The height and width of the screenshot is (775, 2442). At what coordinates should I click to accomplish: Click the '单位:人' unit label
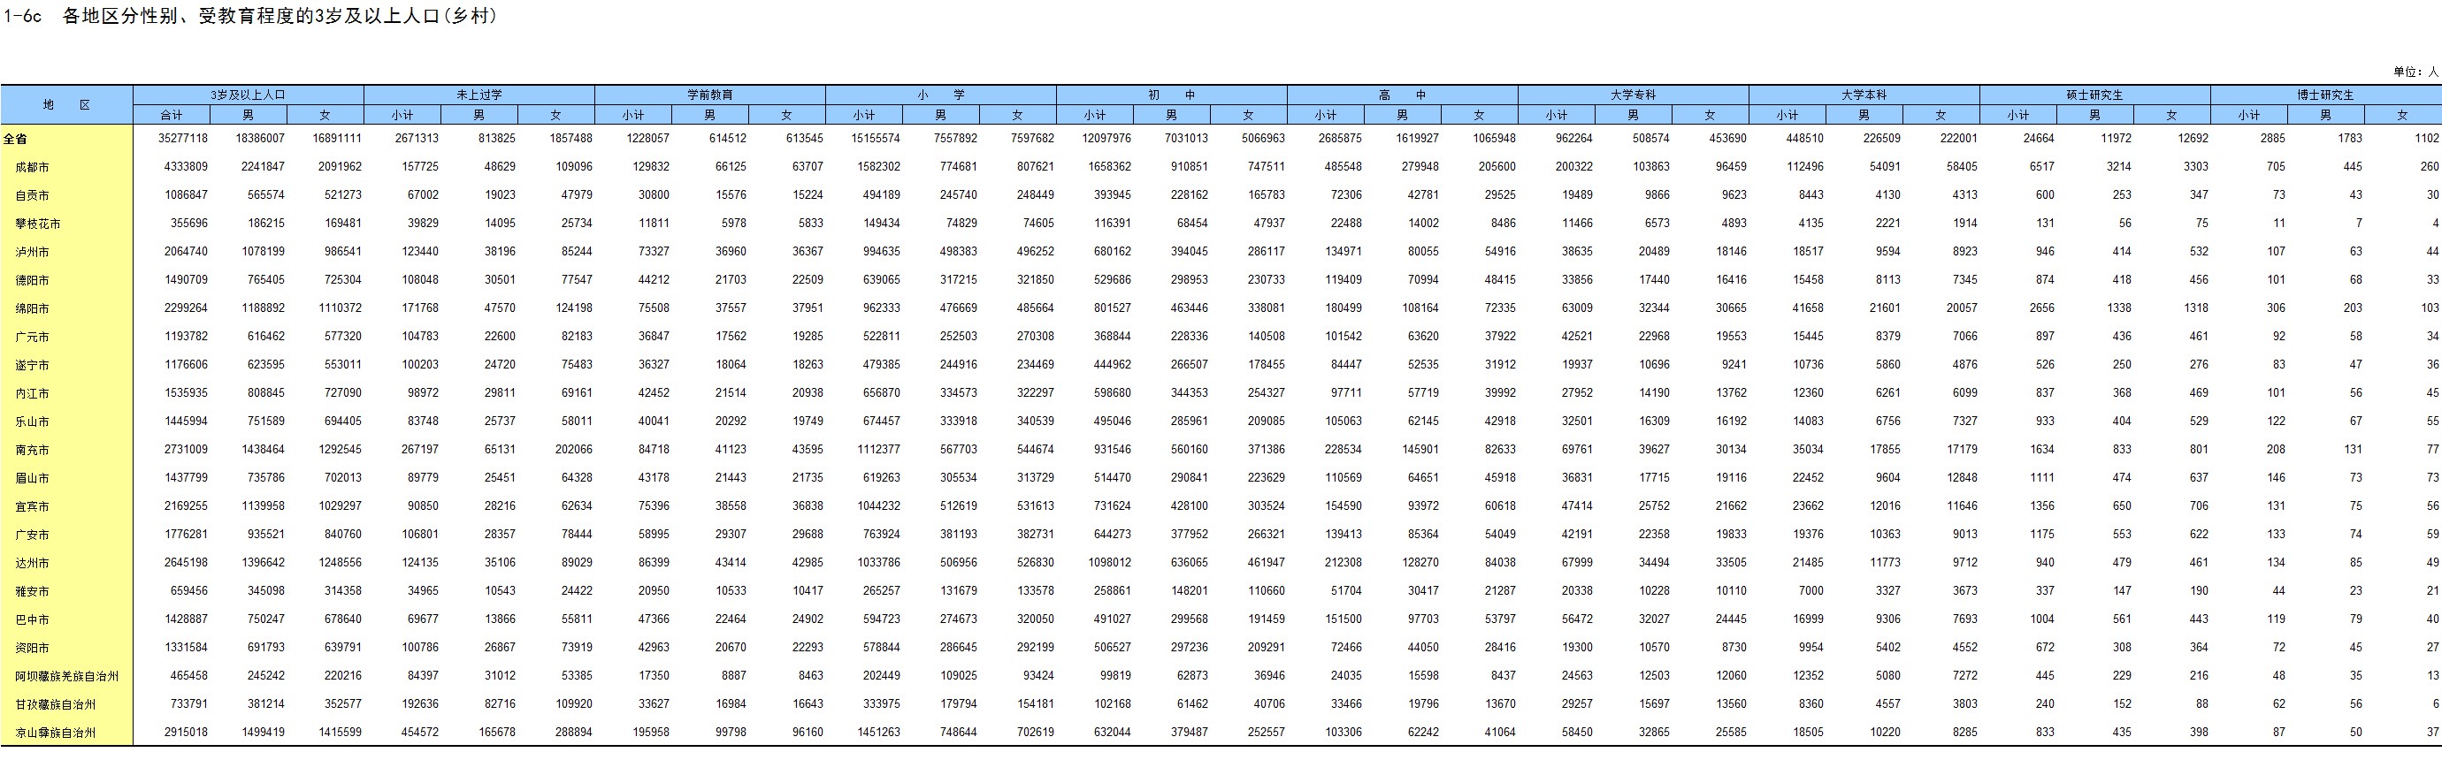pos(2416,72)
